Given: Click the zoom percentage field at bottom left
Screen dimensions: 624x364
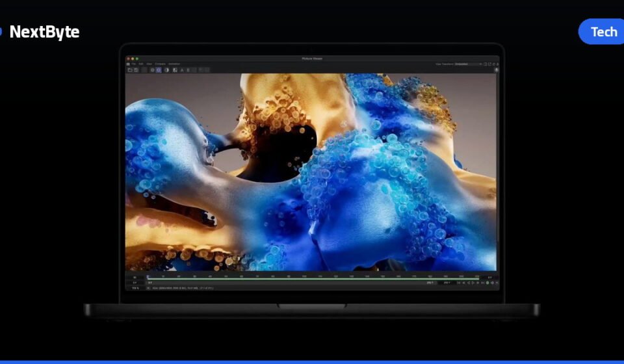Looking at the screenshot, I should 135,288.
